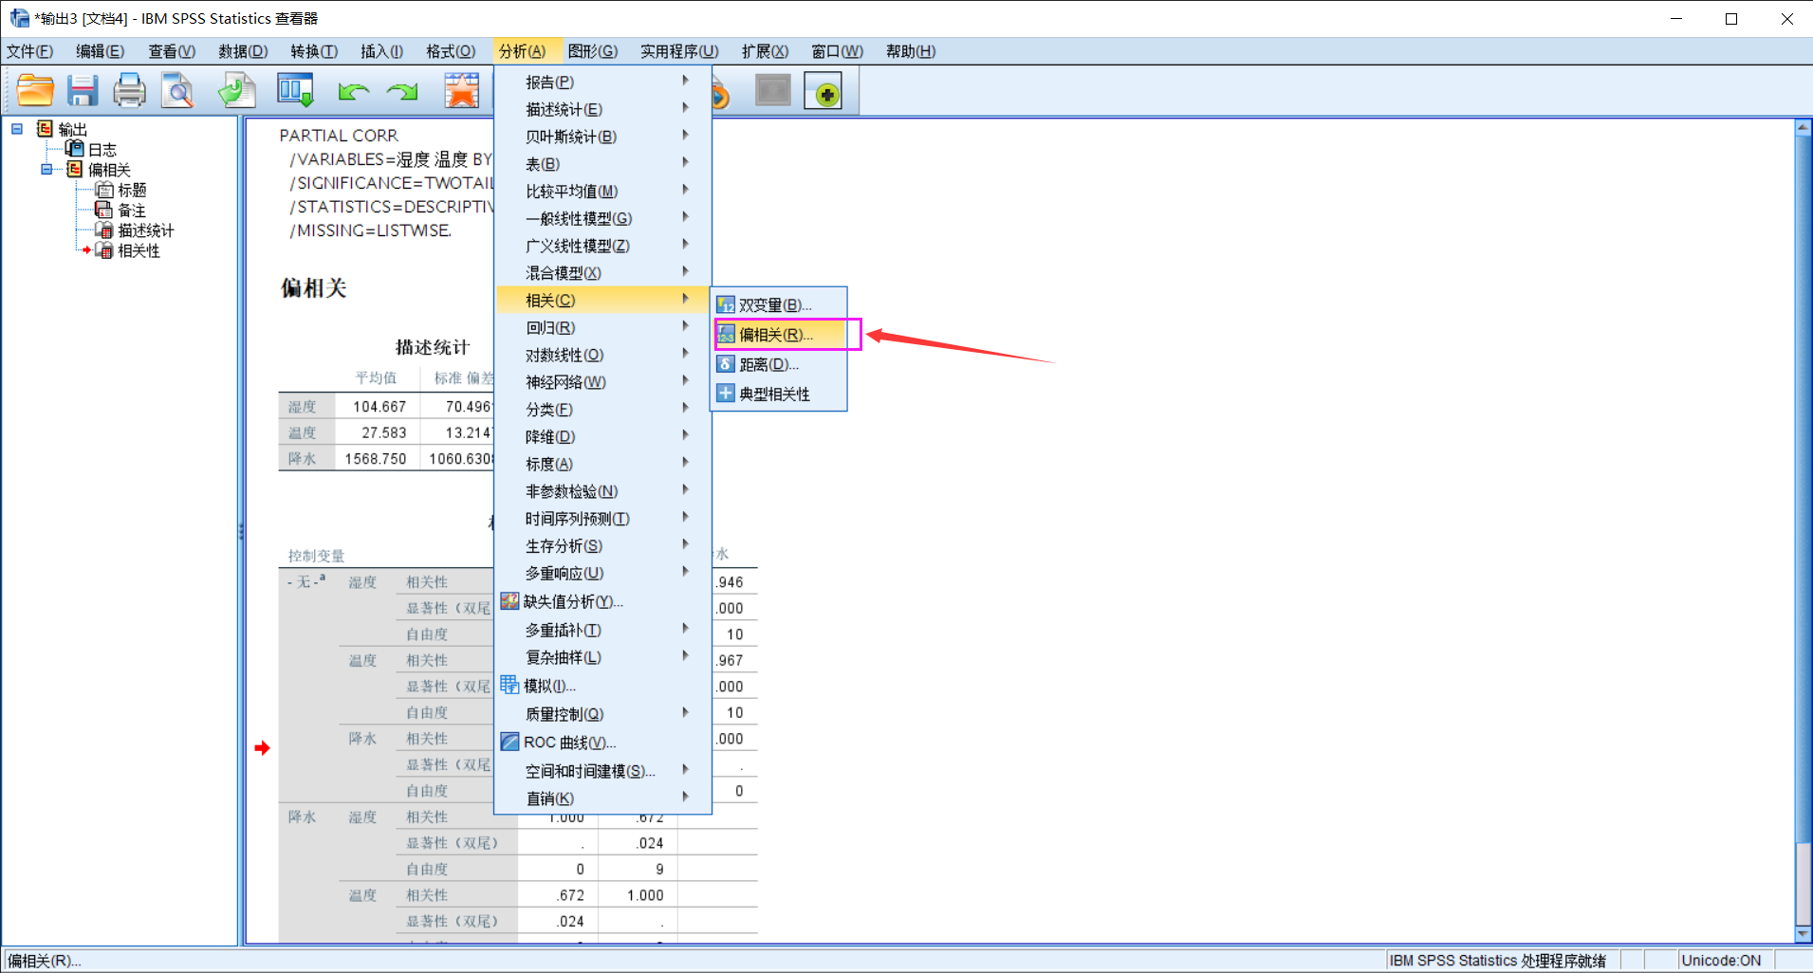The height and width of the screenshot is (973, 1813).
Task: Click the 缺失值分析 menu icon
Action: pos(509,601)
